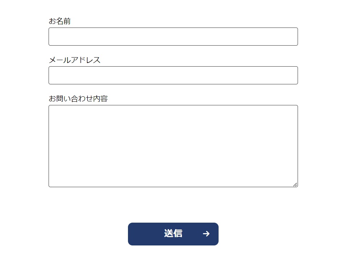344x265 pixels.
Task: Hit the dark blue send button
Action: (173, 234)
